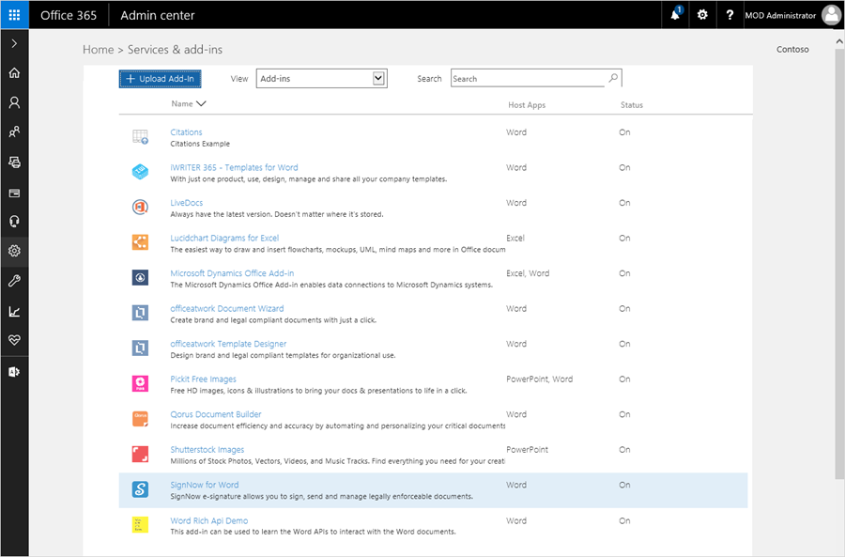The image size is (845, 557).
Task: Expand the left navigation chevron
Action: point(14,44)
